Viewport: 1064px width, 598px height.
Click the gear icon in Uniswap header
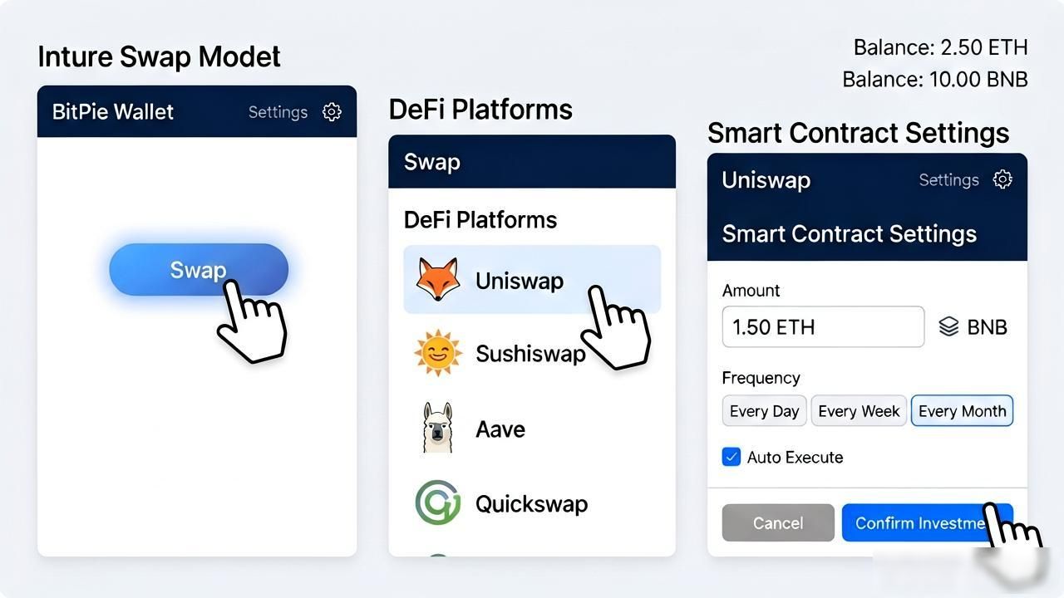pyautogui.click(x=1002, y=179)
